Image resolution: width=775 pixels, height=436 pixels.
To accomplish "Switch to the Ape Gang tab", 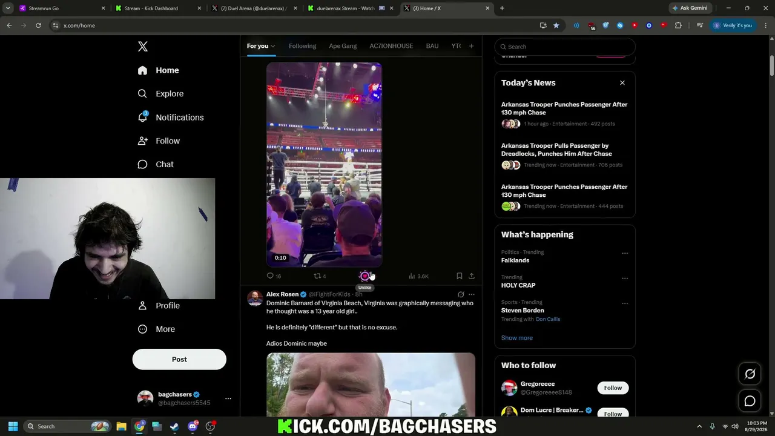I will (343, 46).
